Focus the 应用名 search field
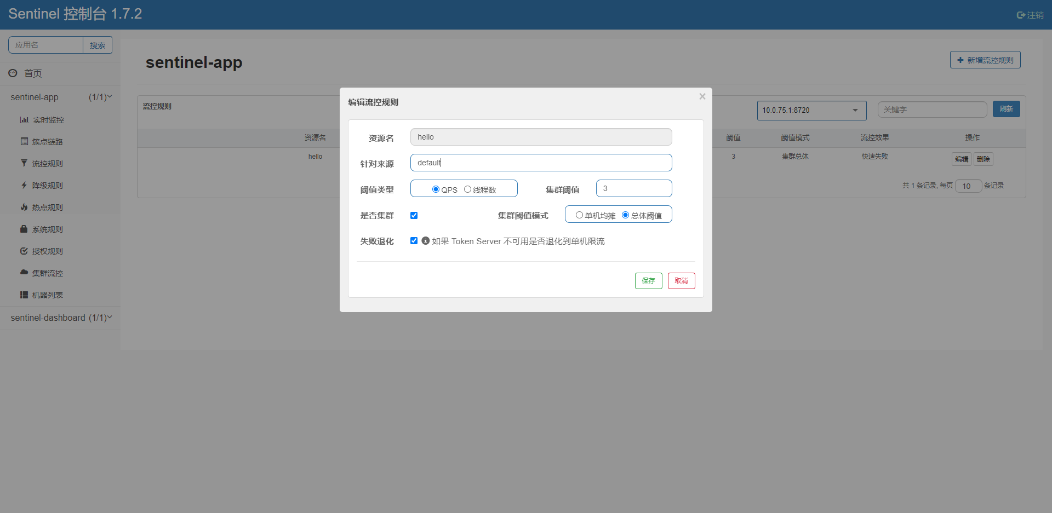The height and width of the screenshot is (513, 1052). click(x=45, y=45)
